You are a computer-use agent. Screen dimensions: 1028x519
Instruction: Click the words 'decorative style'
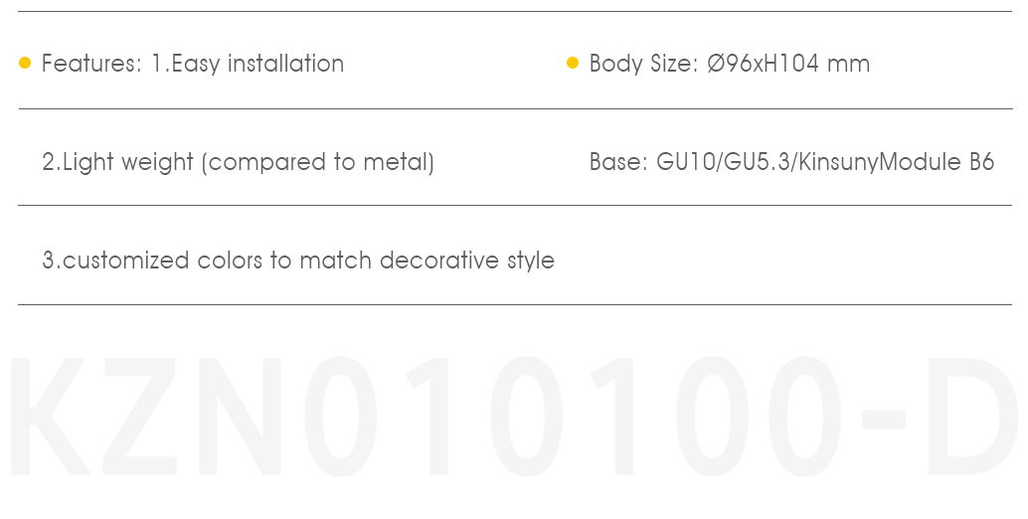tap(467, 260)
